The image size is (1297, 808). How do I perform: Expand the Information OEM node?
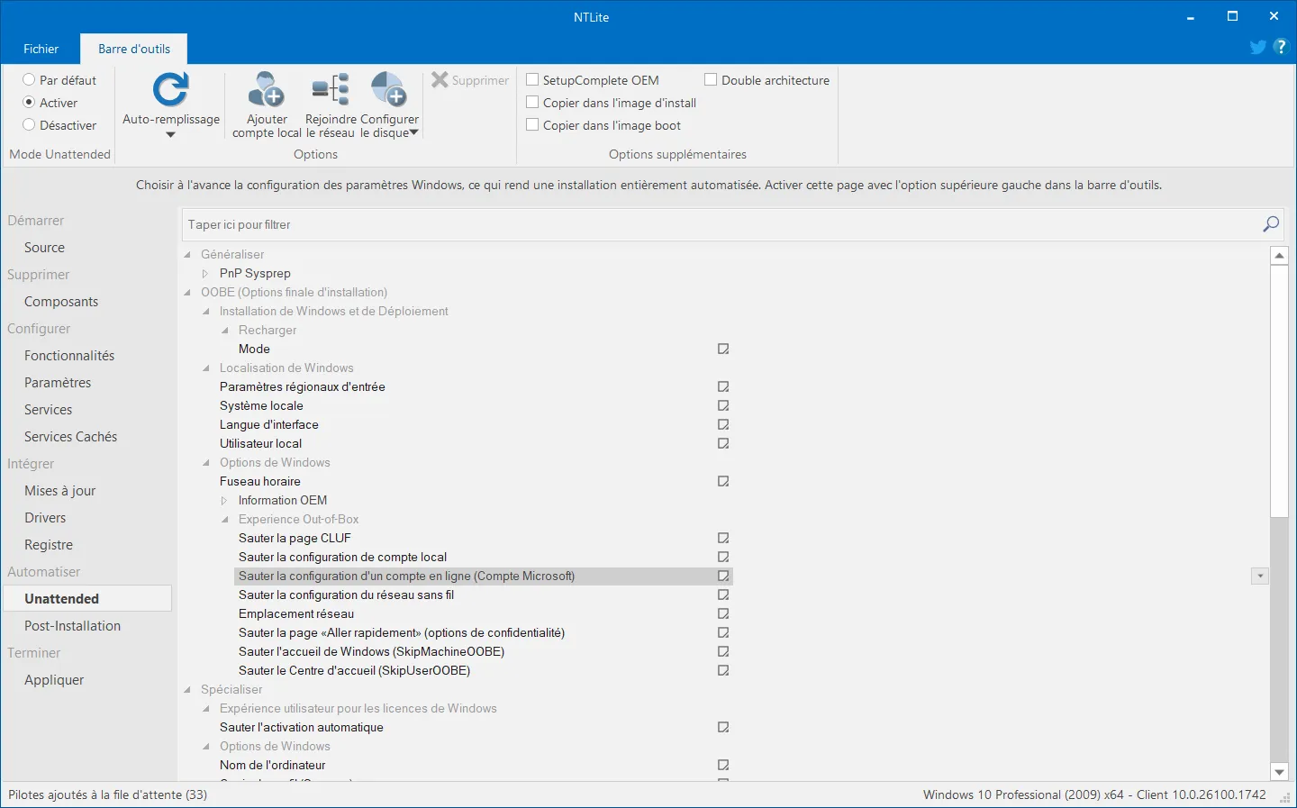click(225, 501)
